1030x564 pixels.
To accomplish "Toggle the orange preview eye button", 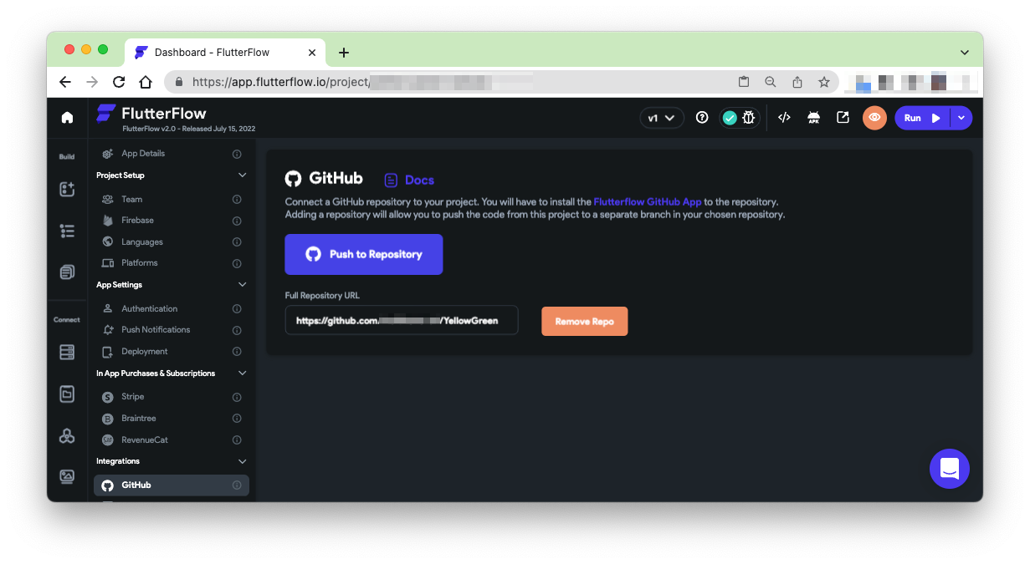I will (x=874, y=118).
